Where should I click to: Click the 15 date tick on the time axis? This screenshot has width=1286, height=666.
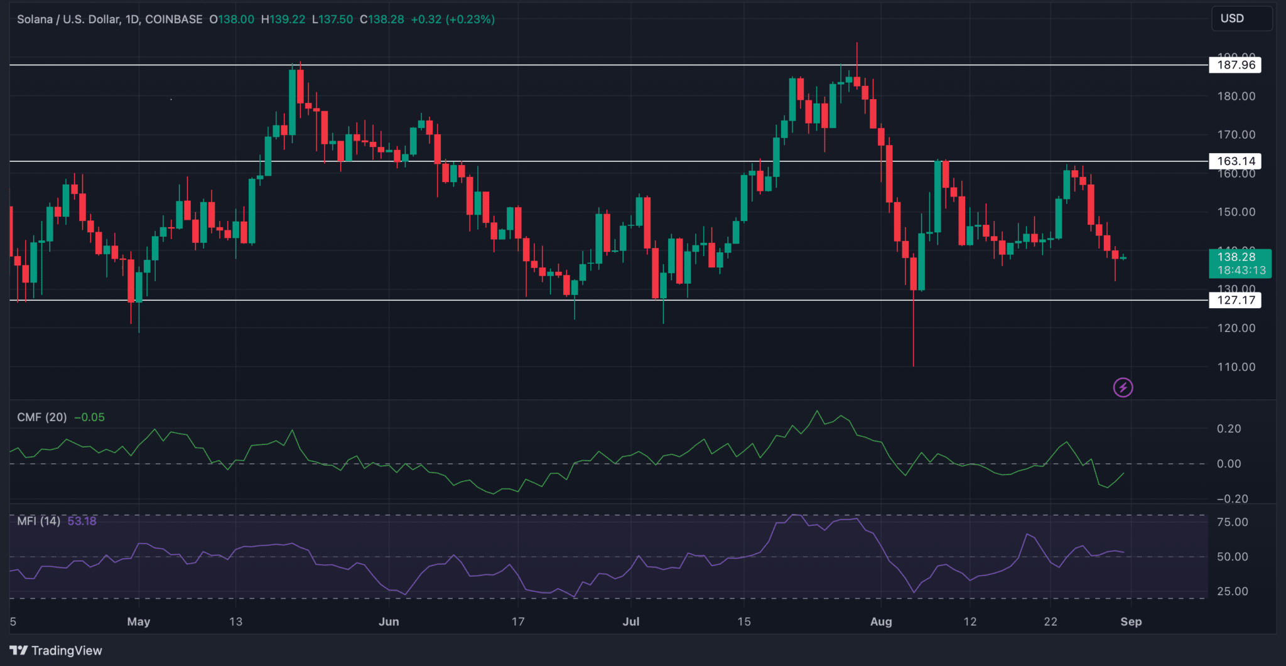pos(743,621)
